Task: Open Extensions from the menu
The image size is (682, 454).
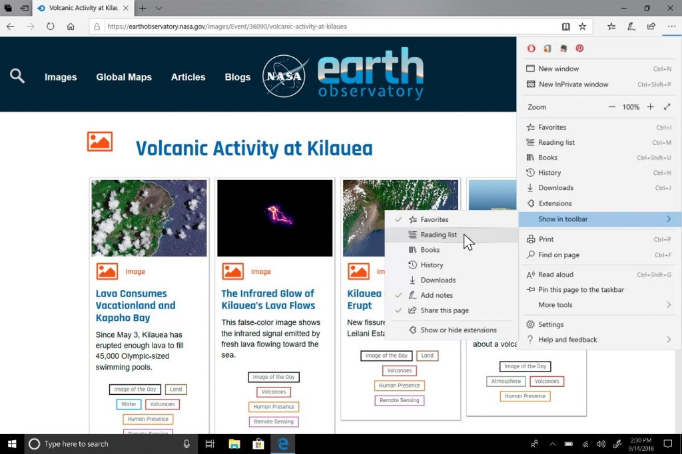Action: [x=599, y=203]
